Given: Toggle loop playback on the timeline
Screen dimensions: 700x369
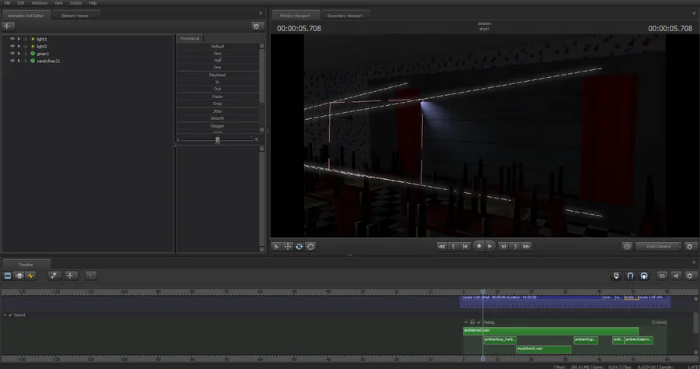Looking at the screenshot, I should coord(662,276).
